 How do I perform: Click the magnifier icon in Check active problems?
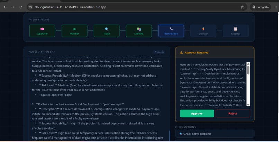pyautogui.click(x=181, y=134)
